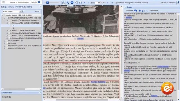Image resolution: width=180 pixels, height=101 pixels.
Task: Open the Padalīties share dropdown
Action: 154,11
